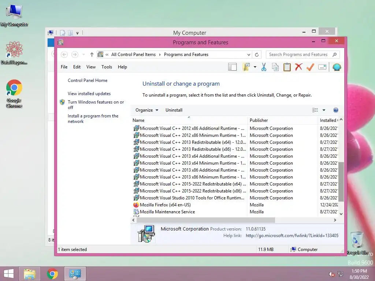Go to Control Panel Home

tap(88, 80)
